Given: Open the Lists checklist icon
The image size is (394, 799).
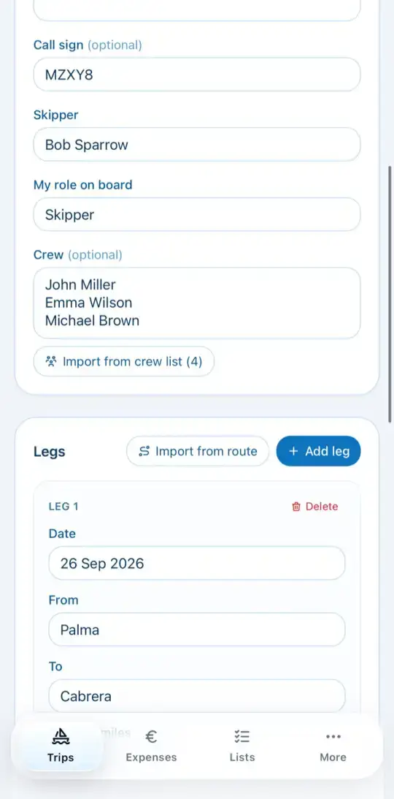Looking at the screenshot, I should (242, 736).
